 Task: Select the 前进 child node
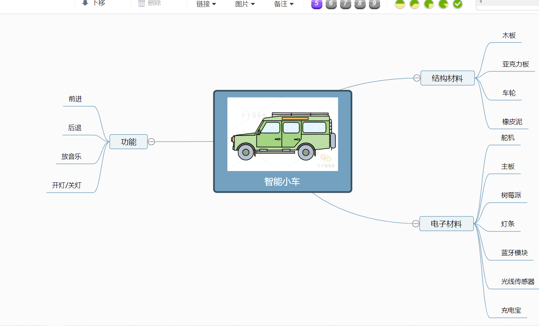[x=75, y=99]
